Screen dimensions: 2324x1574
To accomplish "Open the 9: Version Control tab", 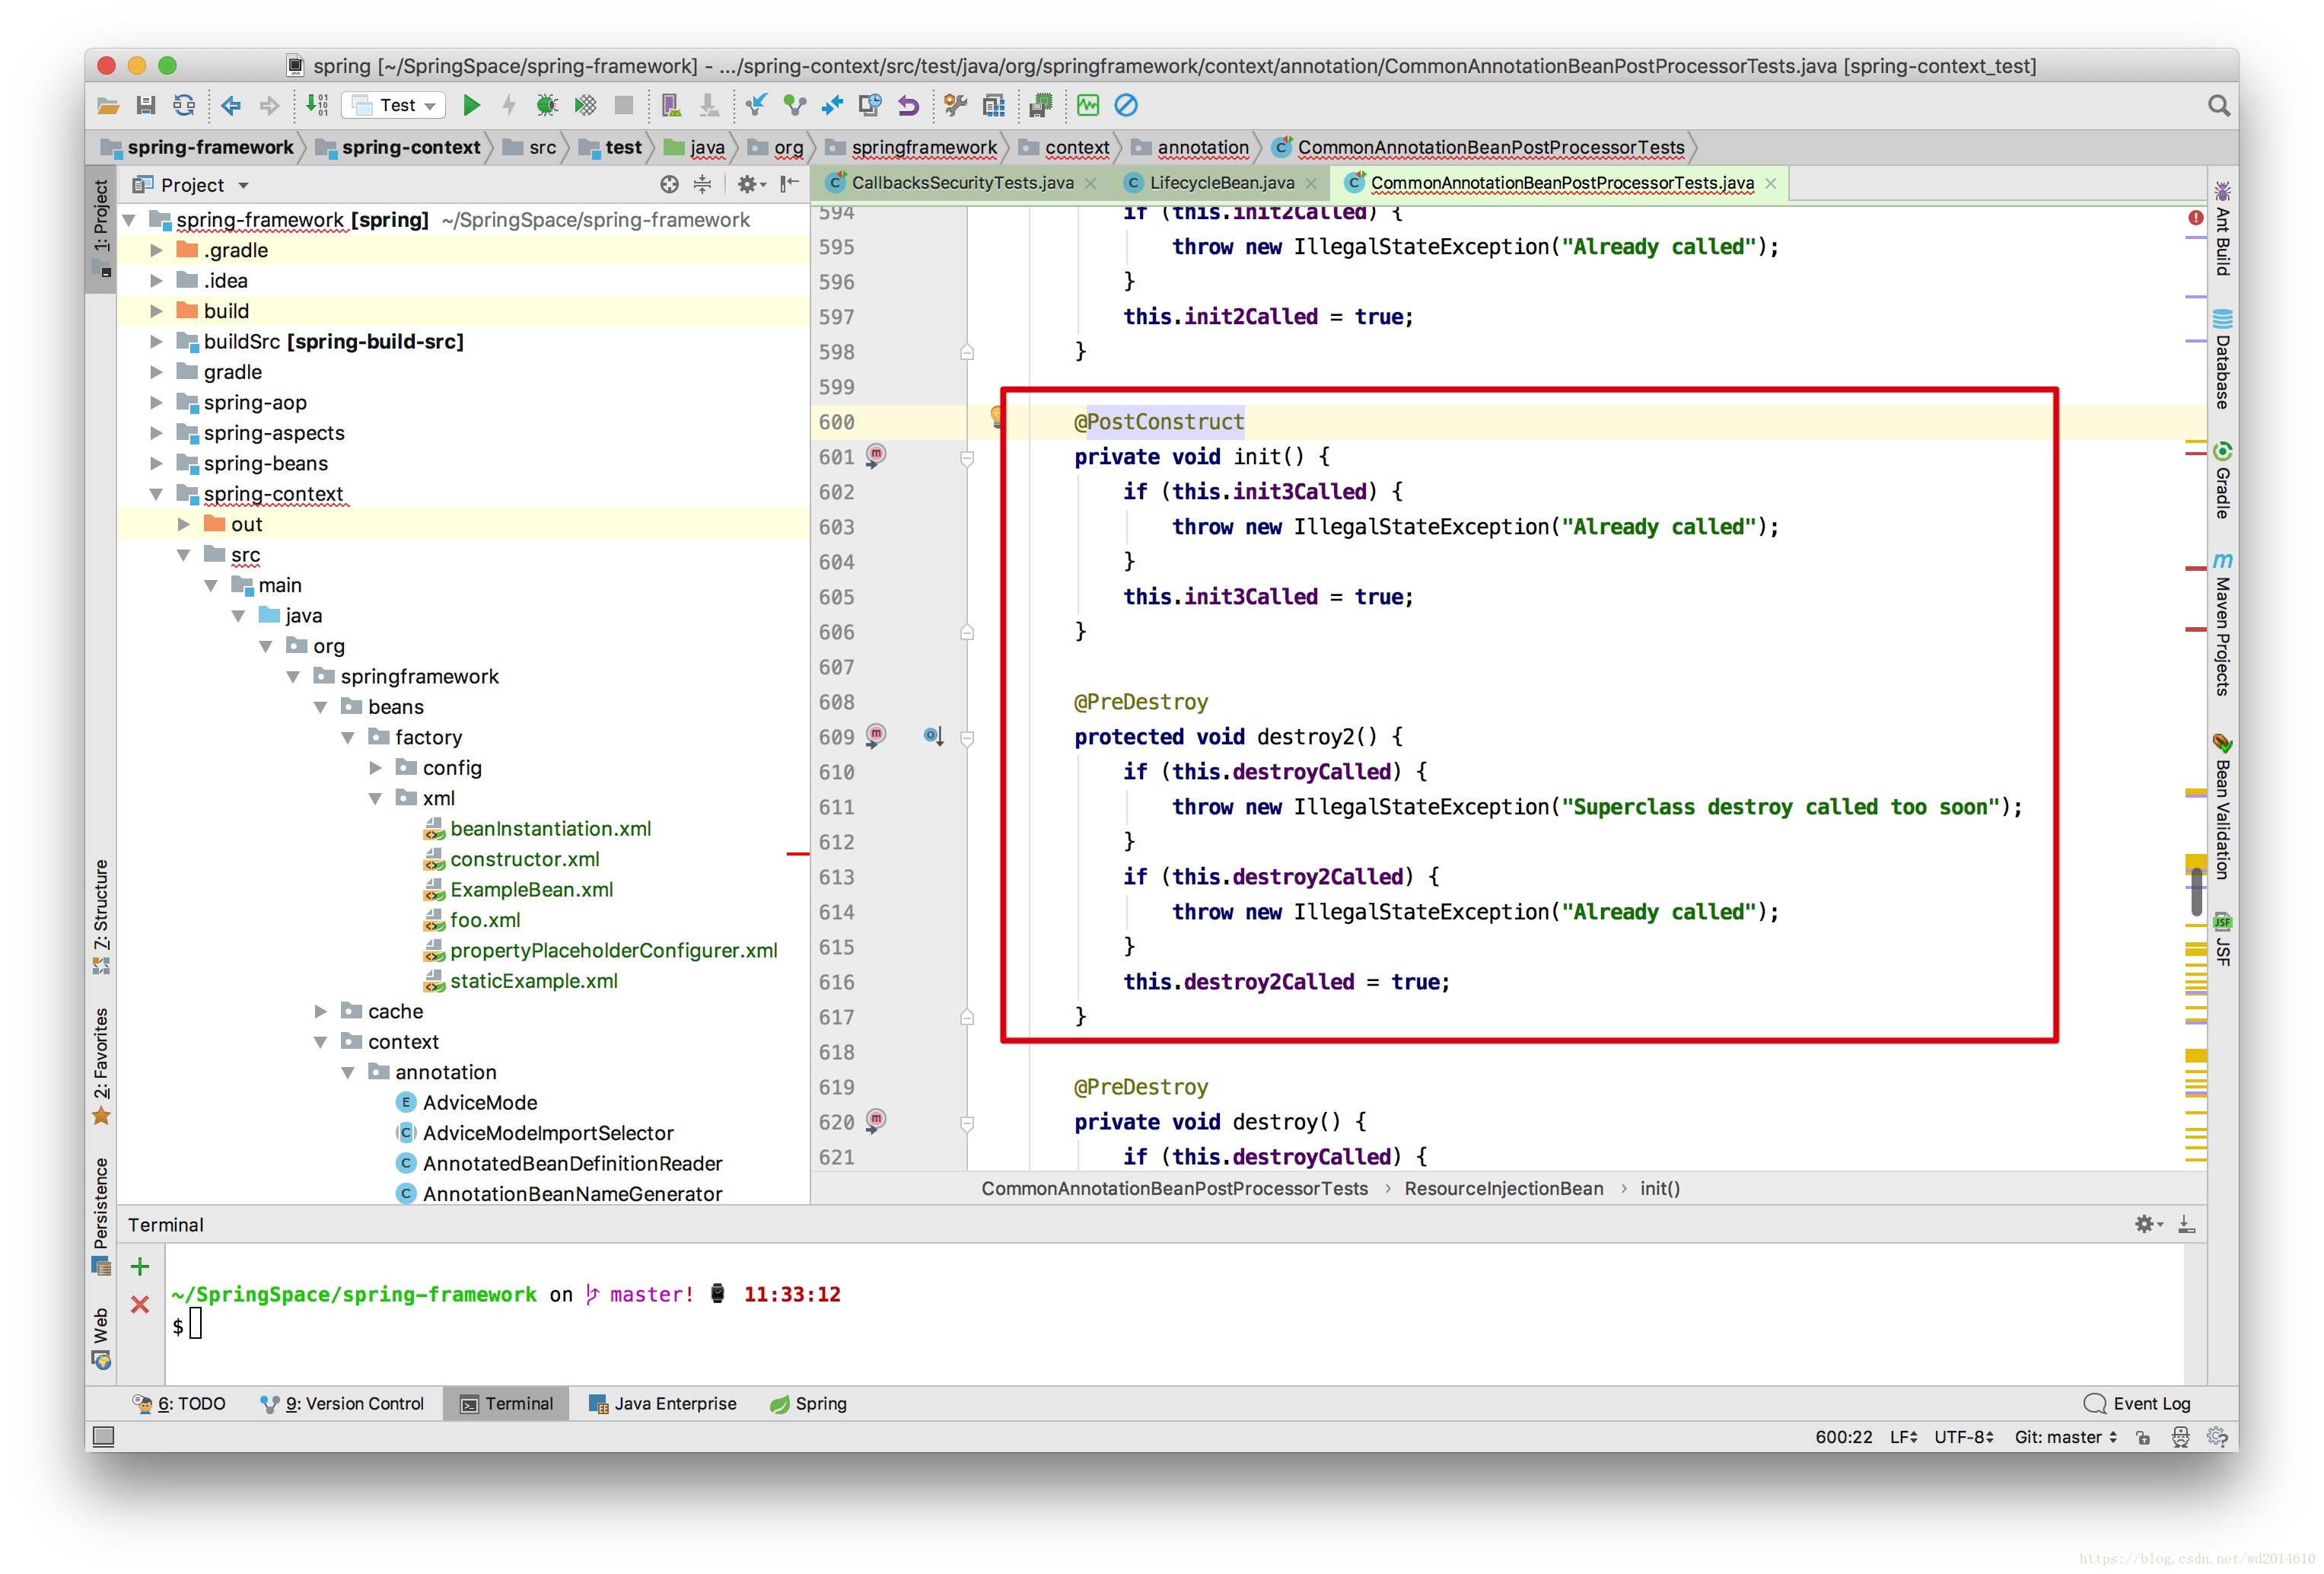I will [342, 1403].
